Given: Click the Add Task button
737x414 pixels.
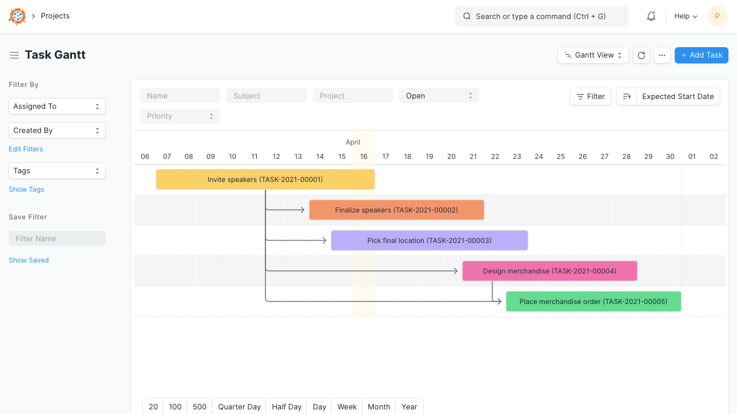Looking at the screenshot, I should (701, 55).
